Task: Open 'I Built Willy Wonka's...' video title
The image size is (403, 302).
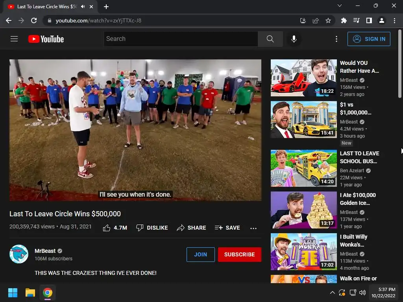Action: point(353,241)
